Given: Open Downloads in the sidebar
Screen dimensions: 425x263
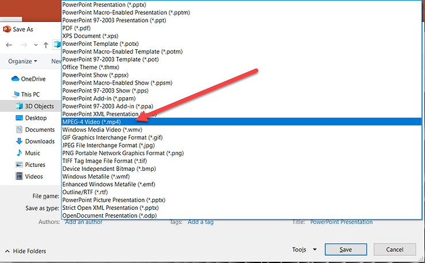Looking at the screenshot, I should [40, 142].
